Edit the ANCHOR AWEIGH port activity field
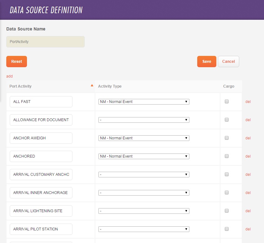 [x=41, y=138]
